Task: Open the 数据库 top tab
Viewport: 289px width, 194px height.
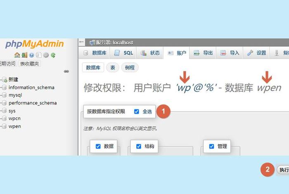Action: 95,53
